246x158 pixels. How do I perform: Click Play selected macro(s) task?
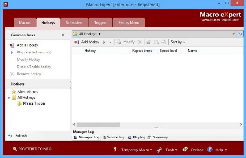coord(34,52)
